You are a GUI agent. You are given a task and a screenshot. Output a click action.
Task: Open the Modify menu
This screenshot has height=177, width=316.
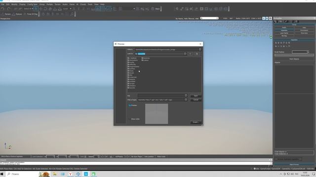coord(14,4)
